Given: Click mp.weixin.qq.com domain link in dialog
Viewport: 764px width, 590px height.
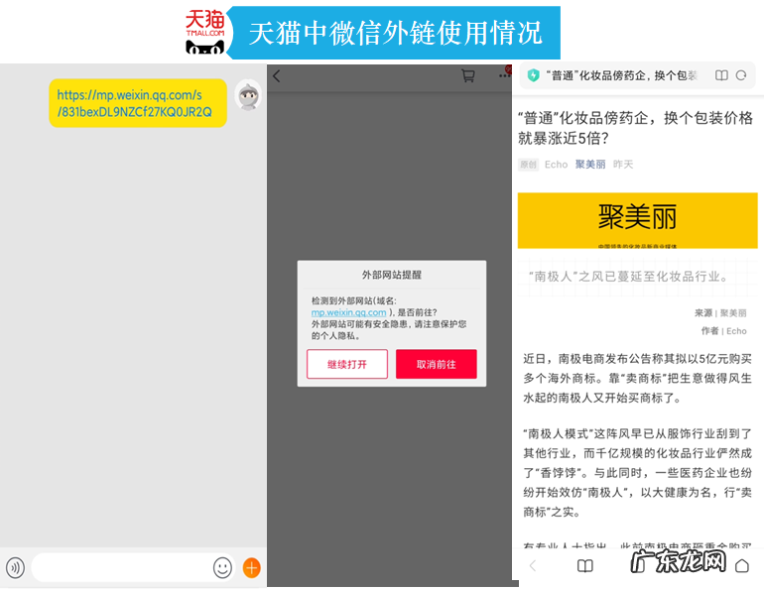Looking at the screenshot, I should click(x=349, y=312).
